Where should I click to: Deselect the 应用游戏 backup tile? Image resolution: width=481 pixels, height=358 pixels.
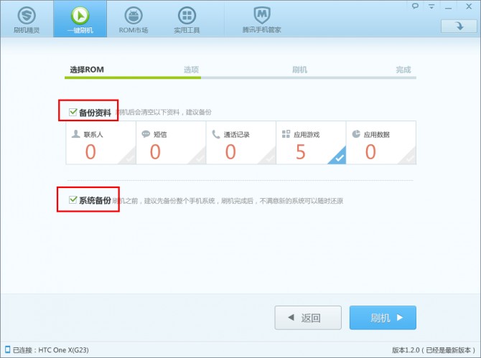tap(311, 143)
